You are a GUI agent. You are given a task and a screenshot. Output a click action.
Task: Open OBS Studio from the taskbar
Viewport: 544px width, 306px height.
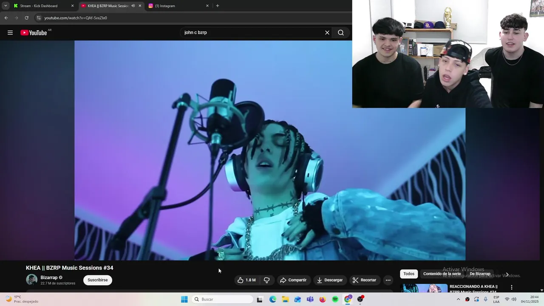click(x=360, y=299)
